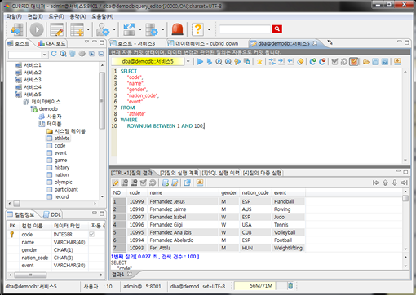Image resolution: width=416 pixels, height=295 pixels.
Task: Select the 시스템 테이블 folder
Action: point(66,131)
